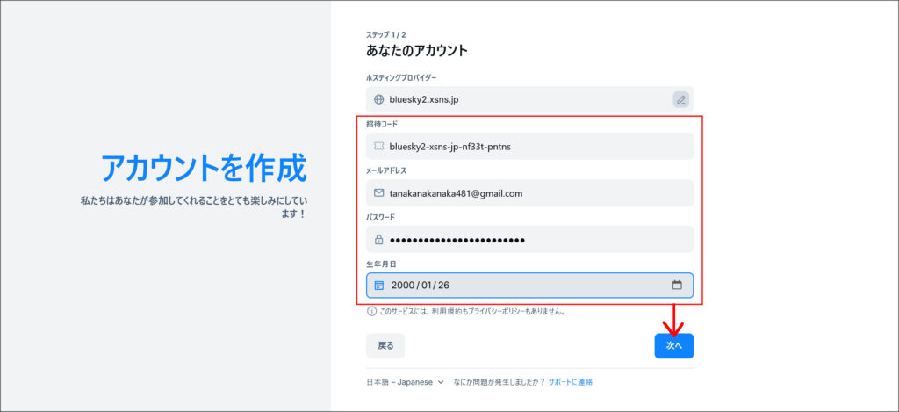Focus the パスワード input field
Image resolution: width=899 pixels, height=412 pixels.
529,240
